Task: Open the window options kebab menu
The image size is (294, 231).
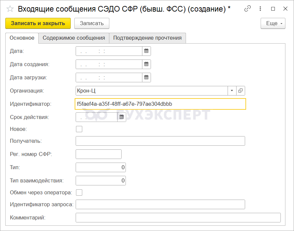Action: pyautogui.click(x=260, y=9)
